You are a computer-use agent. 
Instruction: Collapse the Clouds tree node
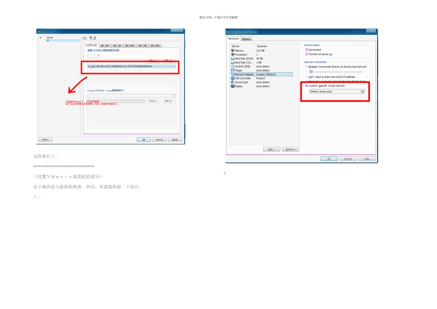40,38
